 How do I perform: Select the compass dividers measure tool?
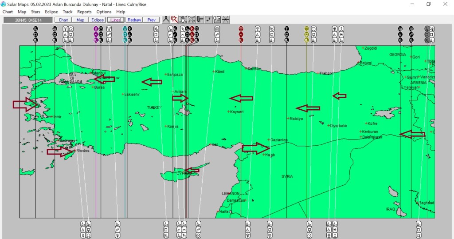pos(166,20)
